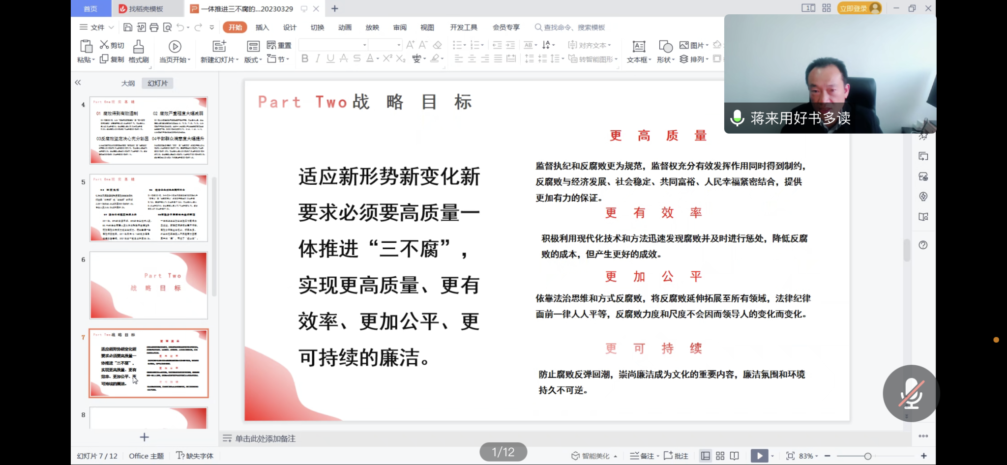This screenshot has width=1007, height=465.
Task: Click the Reset (重置) button
Action: pyautogui.click(x=279, y=45)
